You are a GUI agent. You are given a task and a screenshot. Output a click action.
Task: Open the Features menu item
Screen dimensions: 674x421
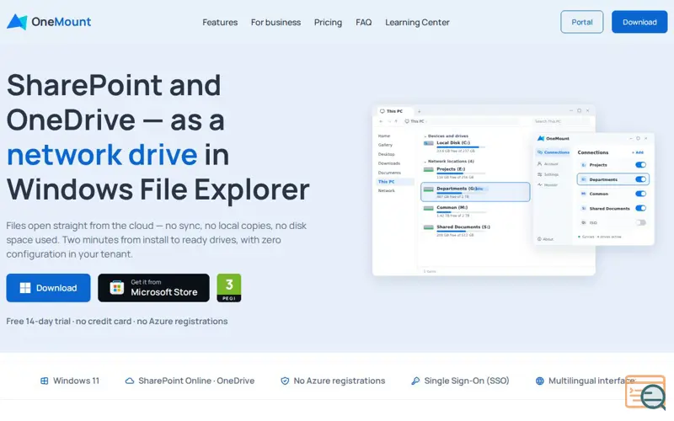click(x=220, y=23)
